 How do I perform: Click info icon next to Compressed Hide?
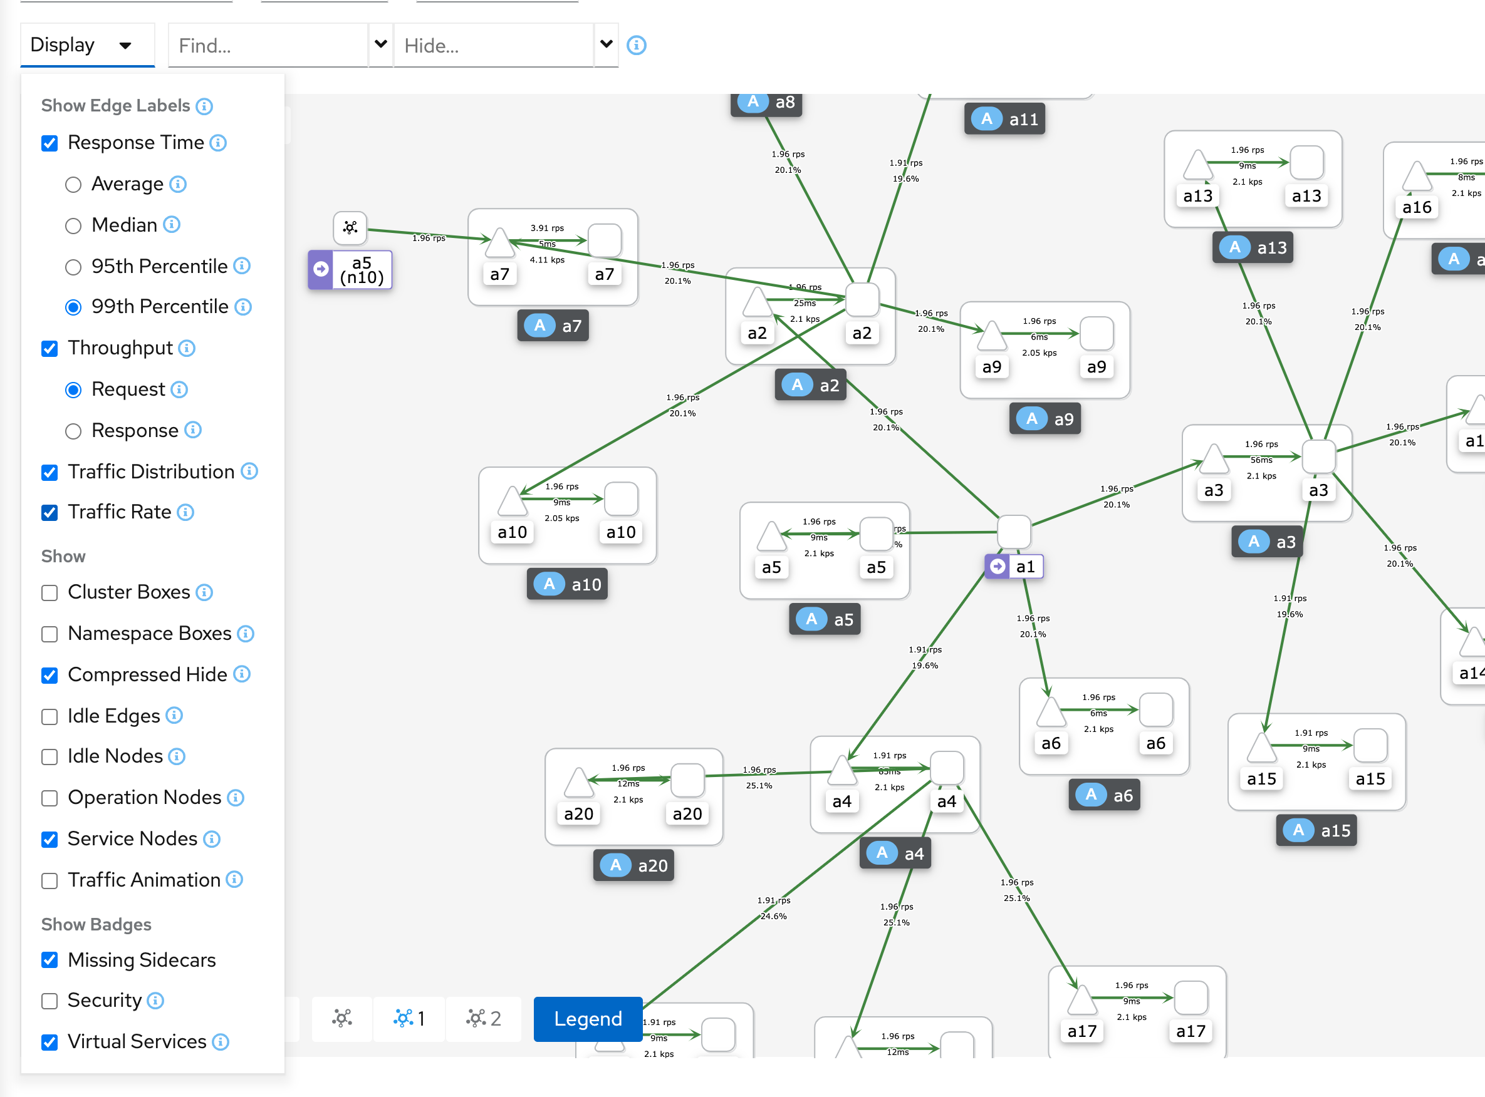point(242,674)
